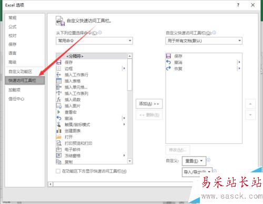Select the 插入工作表行 icon

59,75
